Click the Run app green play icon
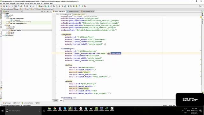This screenshot has height=115, width=204. tap(46, 6)
